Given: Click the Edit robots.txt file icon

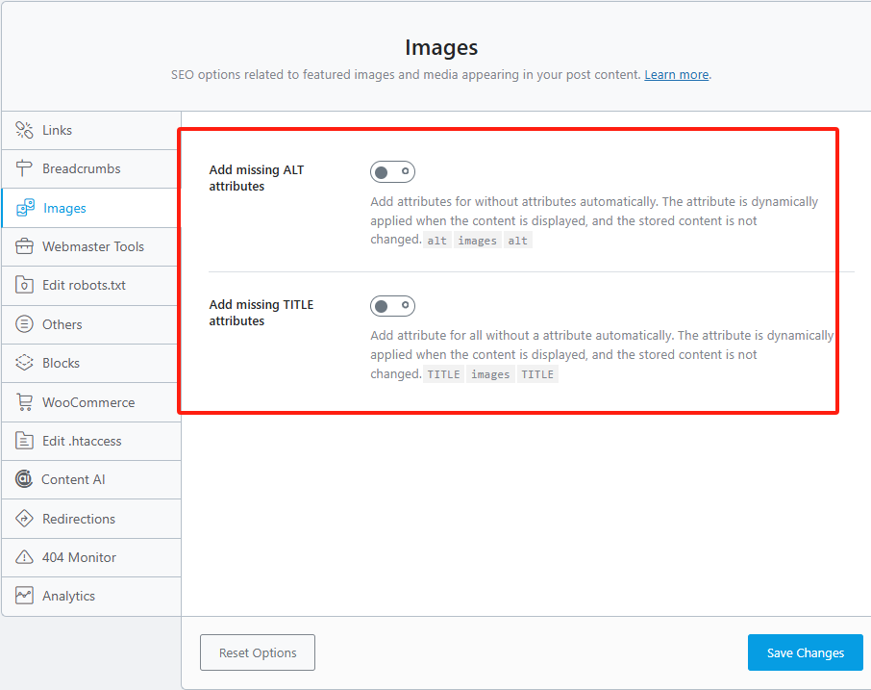Looking at the screenshot, I should point(25,285).
